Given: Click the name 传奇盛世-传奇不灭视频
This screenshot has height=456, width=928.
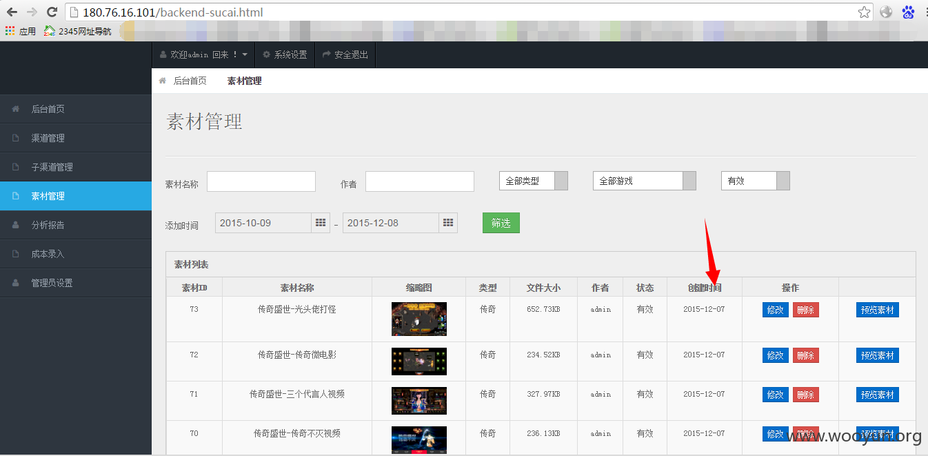Looking at the screenshot, I should (x=297, y=433).
